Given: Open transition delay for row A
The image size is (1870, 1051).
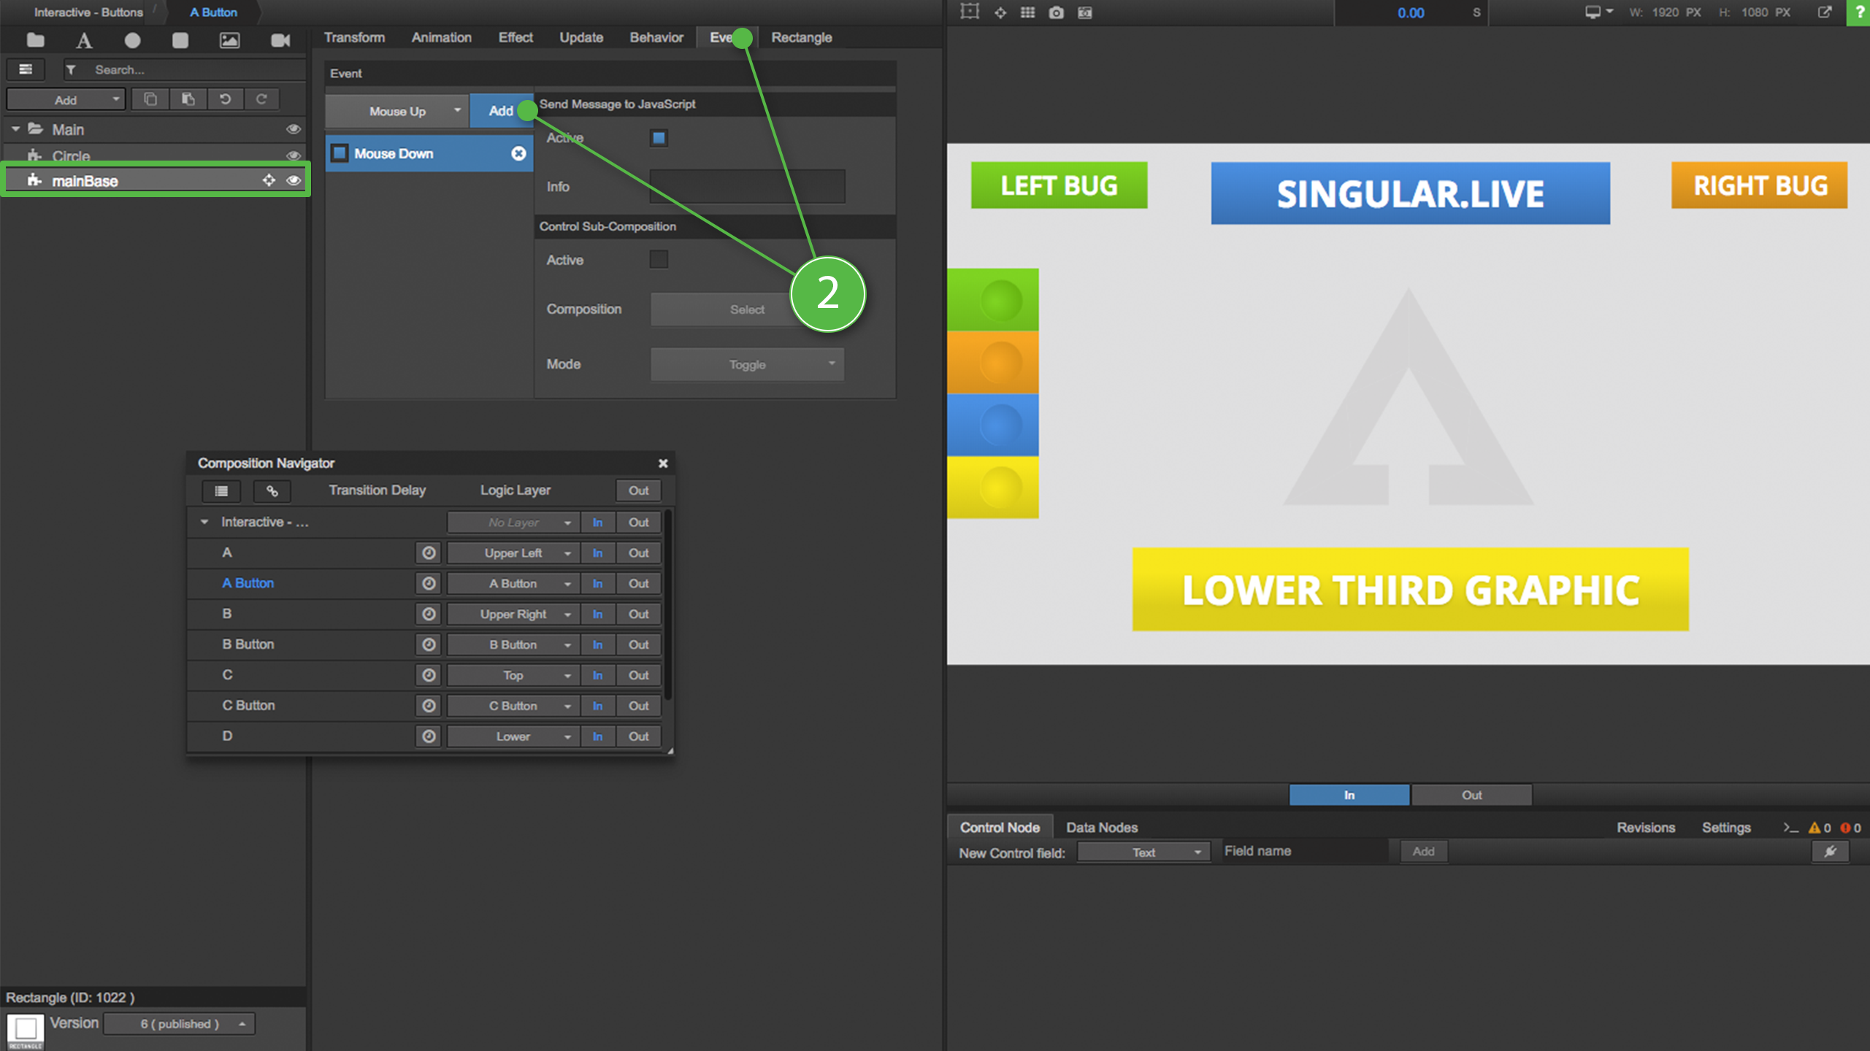Looking at the screenshot, I should tap(429, 553).
